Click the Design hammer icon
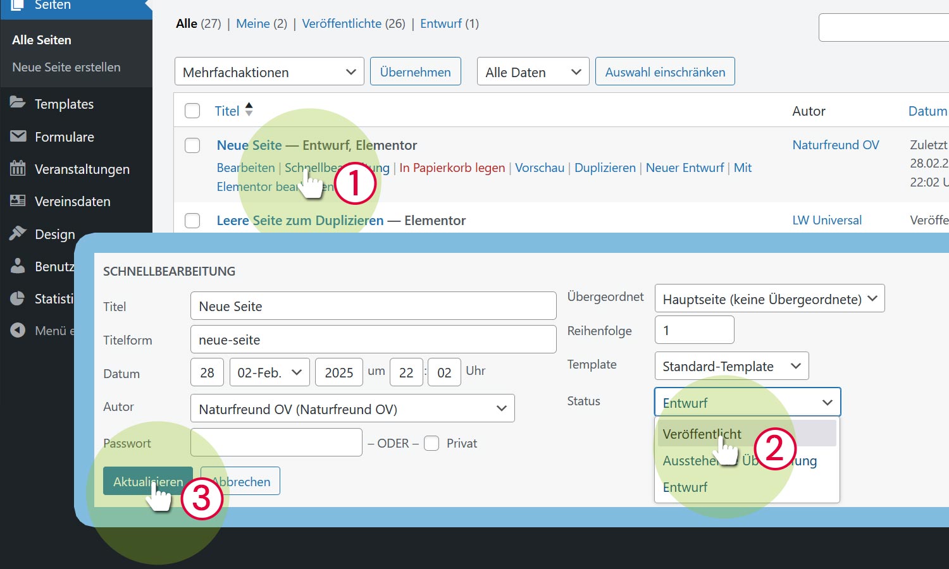 (x=18, y=233)
